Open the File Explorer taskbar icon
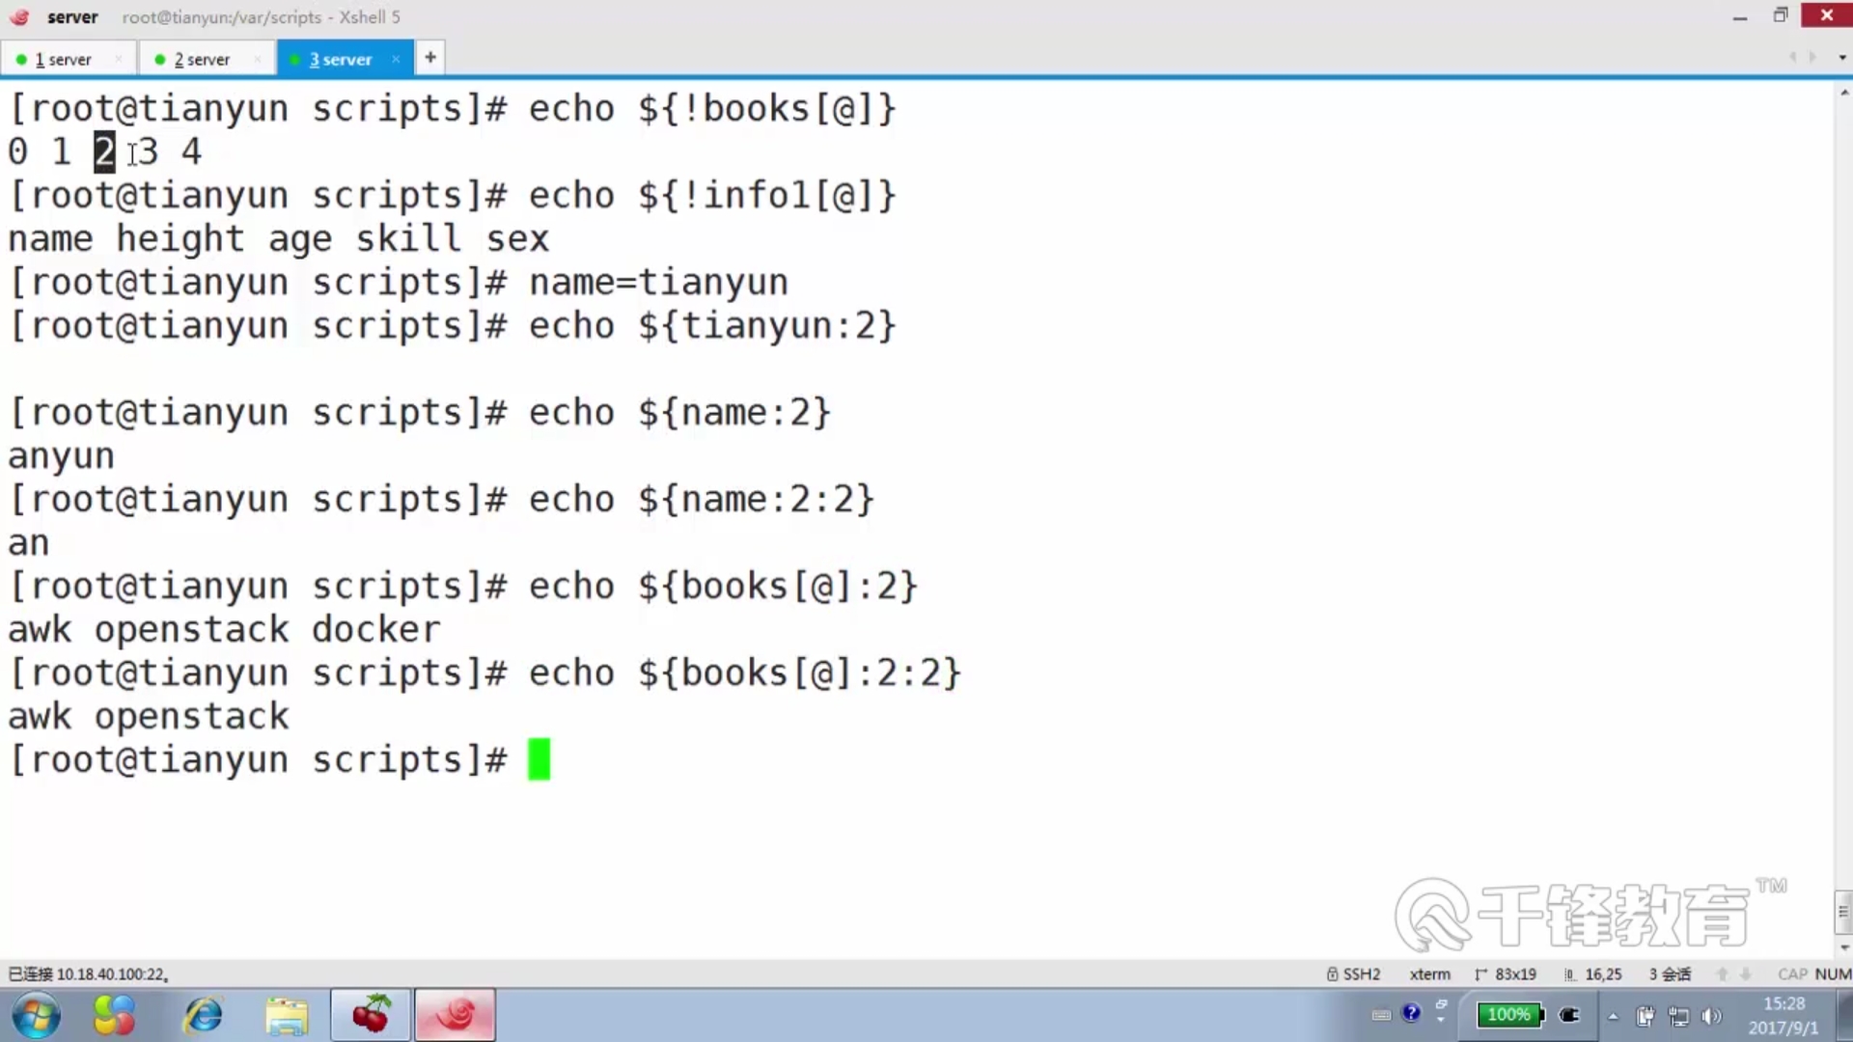1853x1042 pixels. point(287,1015)
